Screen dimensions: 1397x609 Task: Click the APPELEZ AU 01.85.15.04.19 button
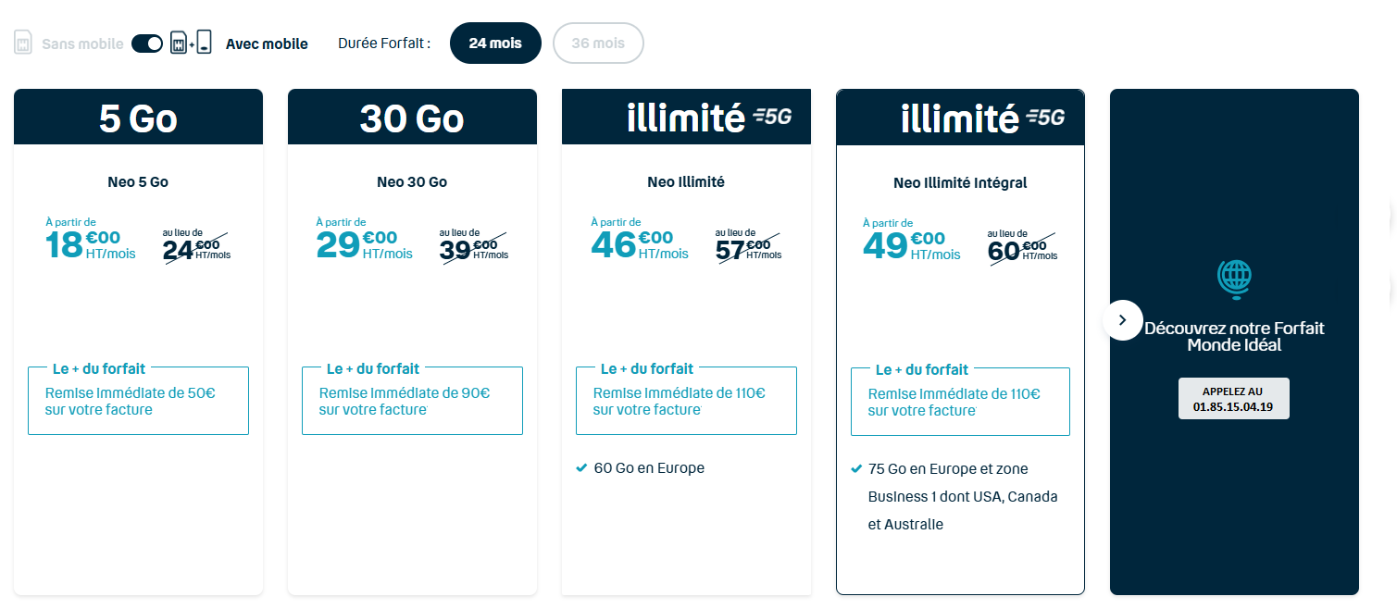point(1233,397)
